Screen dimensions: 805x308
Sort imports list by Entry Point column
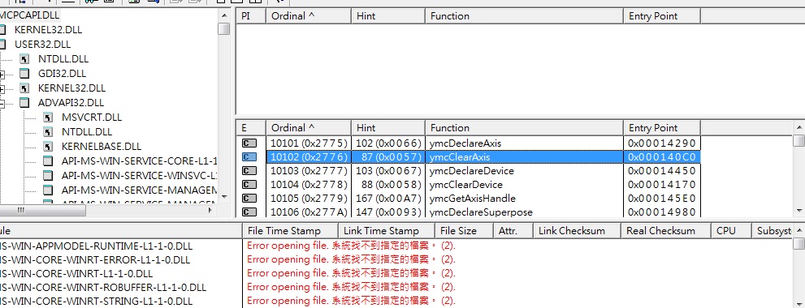pyautogui.click(x=662, y=16)
